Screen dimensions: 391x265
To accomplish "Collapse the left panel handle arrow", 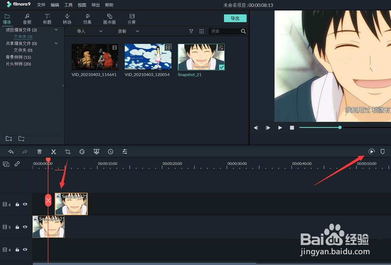I will point(63,85).
